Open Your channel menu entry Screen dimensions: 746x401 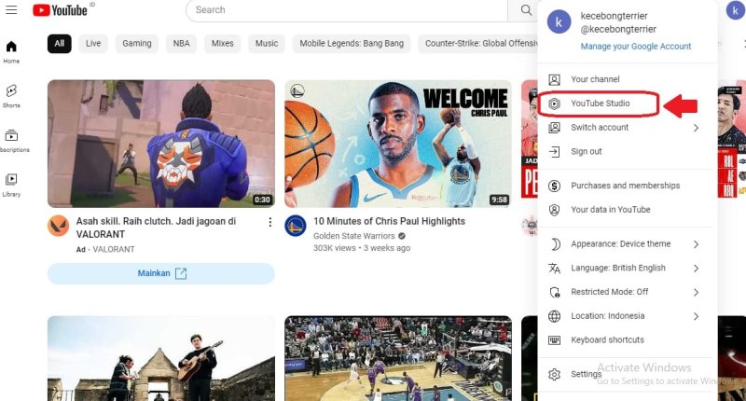click(x=628, y=79)
